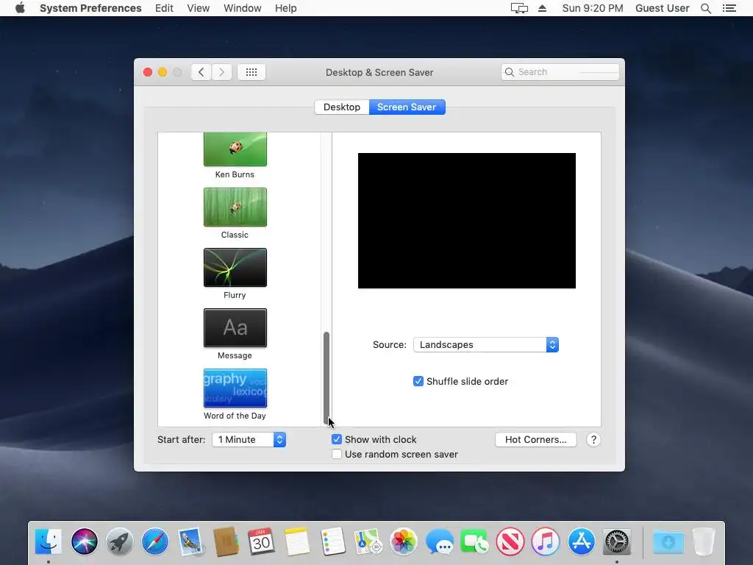Open Notification Center list icon
The image size is (753, 565).
point(729,8)
